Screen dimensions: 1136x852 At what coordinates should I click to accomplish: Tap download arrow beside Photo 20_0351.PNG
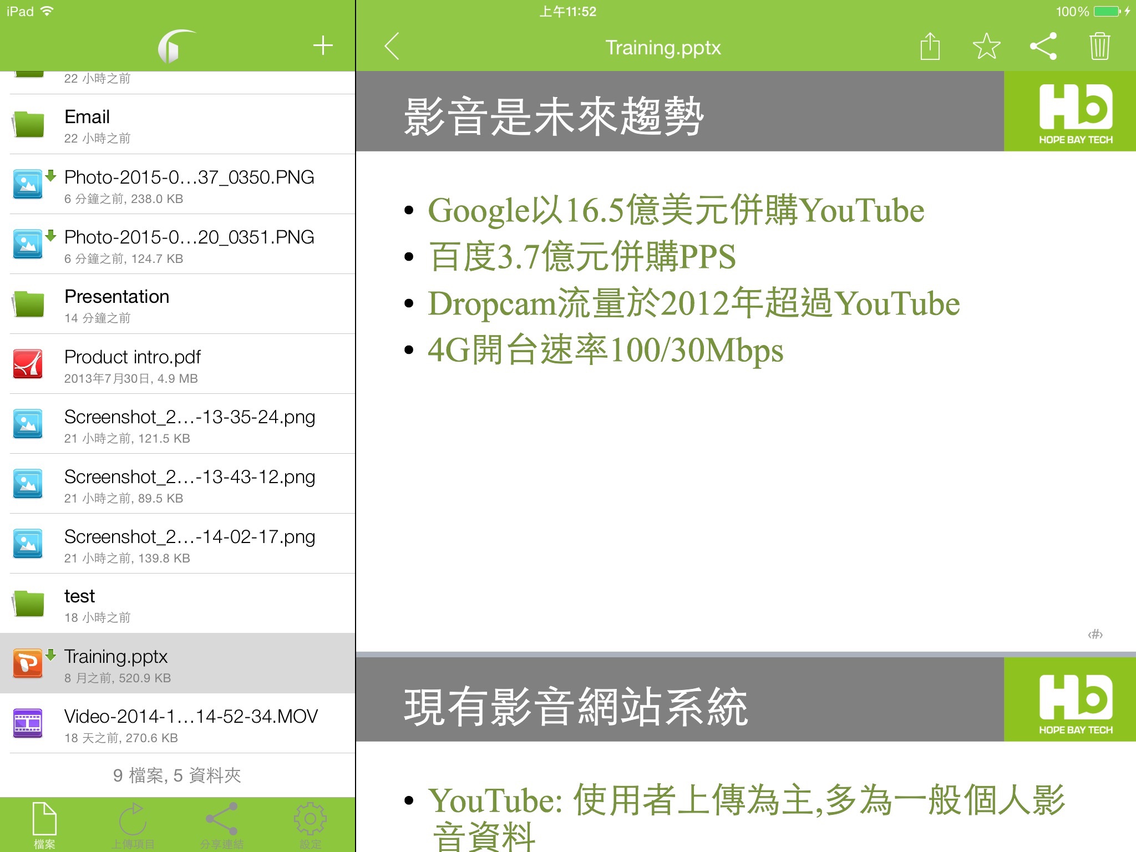pyautogui.click(x=51, y=236)
